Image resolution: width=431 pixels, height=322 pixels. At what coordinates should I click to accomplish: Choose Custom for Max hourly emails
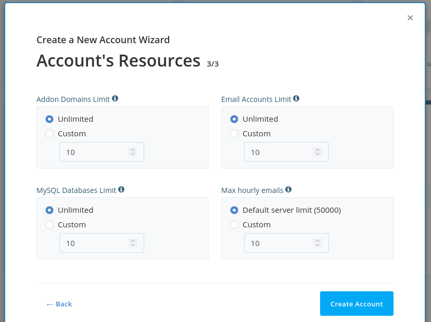coord(234,225)
